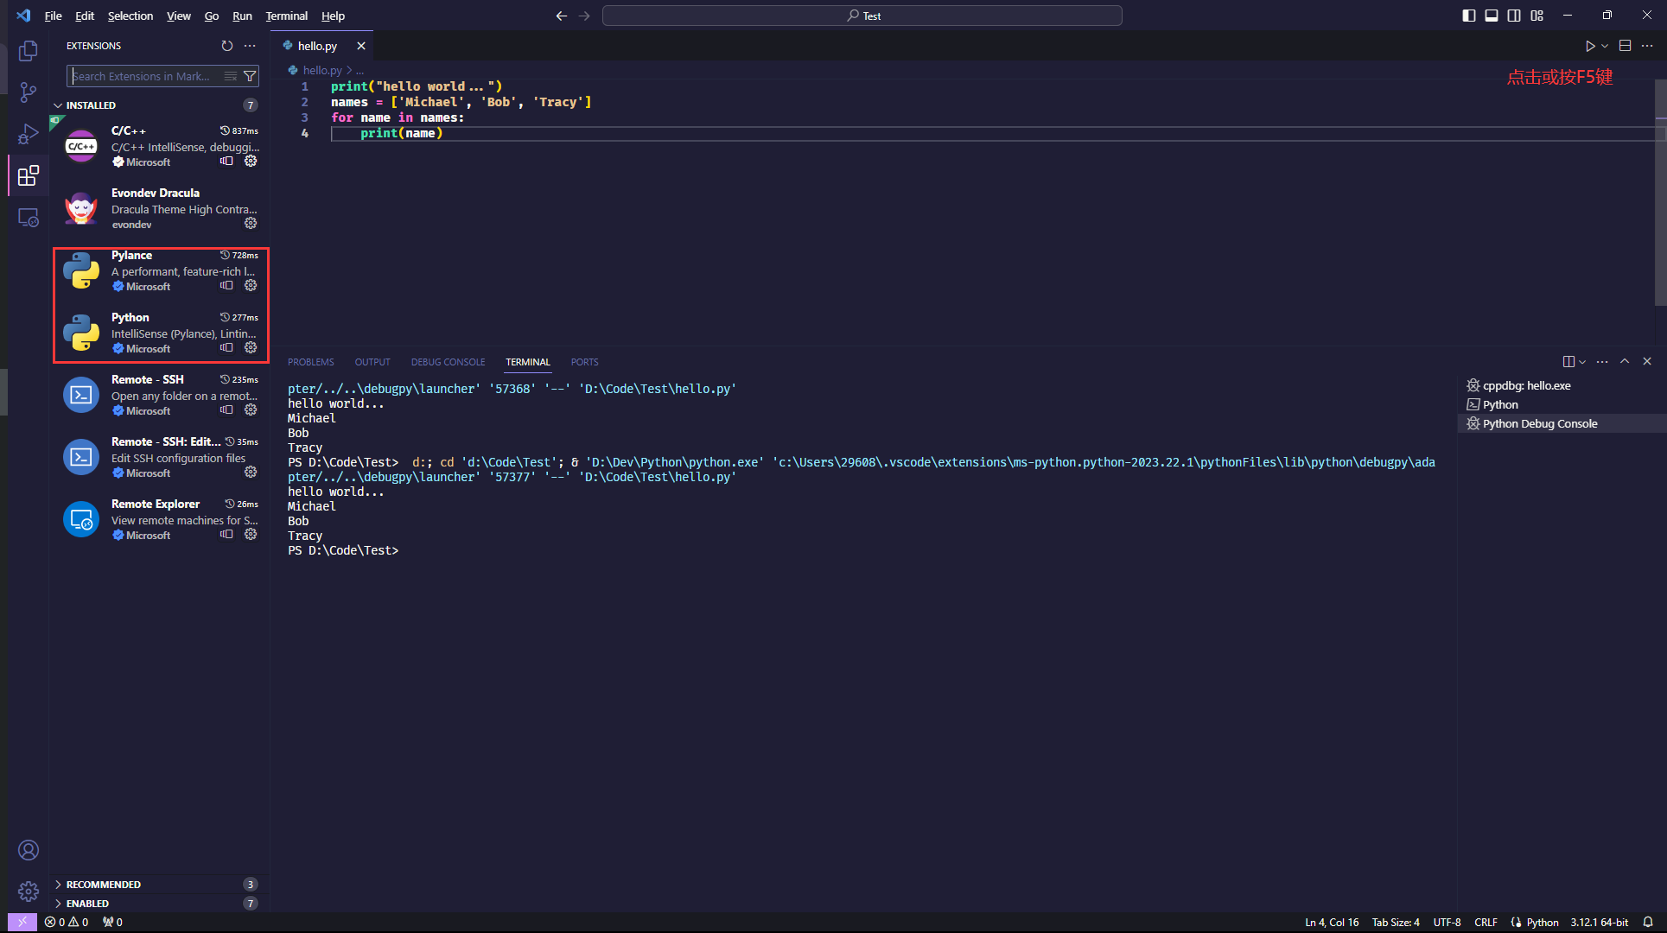
Task: Click the Run Python File play button
Action: pyautogui.click(x=1589, y=46)
